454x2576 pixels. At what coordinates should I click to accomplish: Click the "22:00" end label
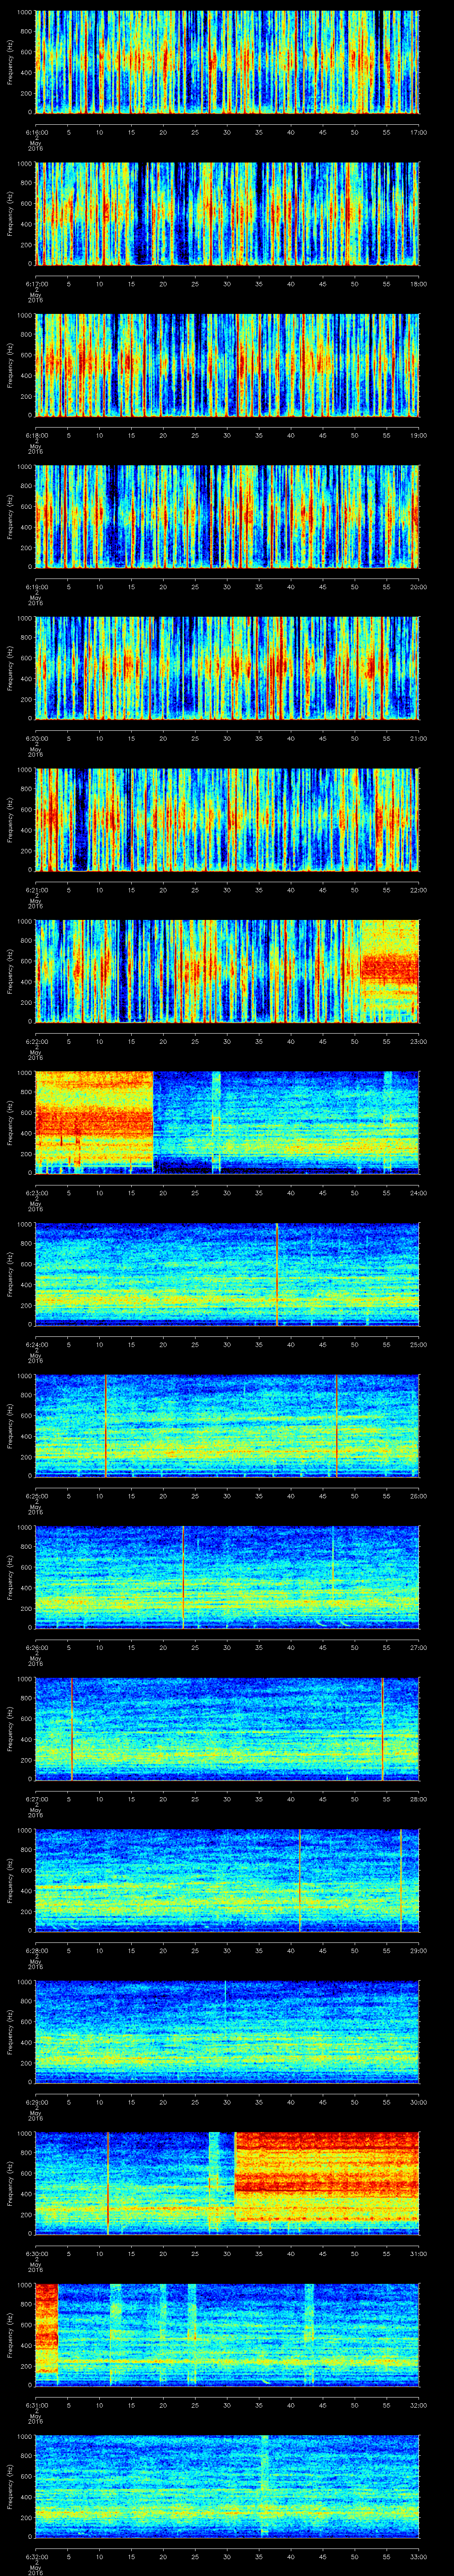(x=418, y=890)
